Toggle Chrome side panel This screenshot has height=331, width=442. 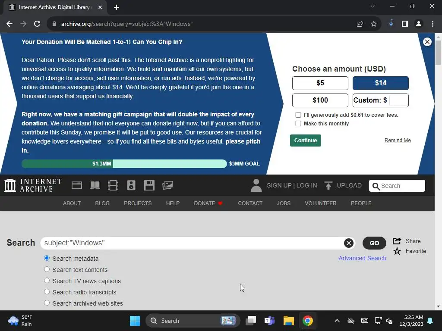405,24
